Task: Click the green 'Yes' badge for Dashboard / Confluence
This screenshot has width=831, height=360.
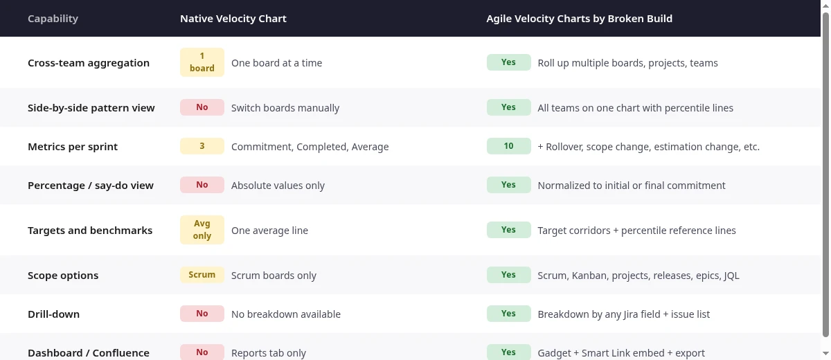Action: 509,352
